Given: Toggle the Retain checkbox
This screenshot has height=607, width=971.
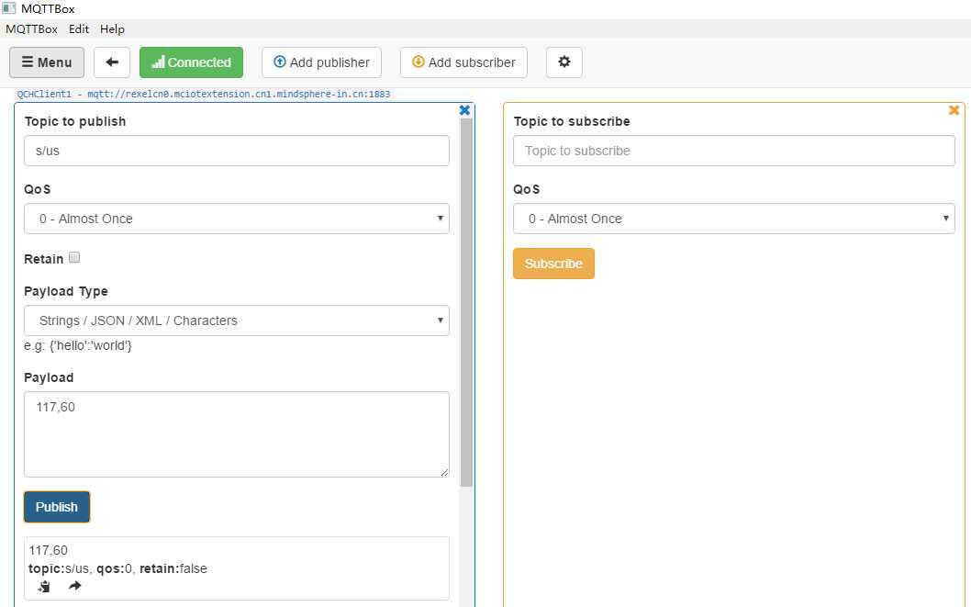Looking at the screenshot, I should point(74,258).
